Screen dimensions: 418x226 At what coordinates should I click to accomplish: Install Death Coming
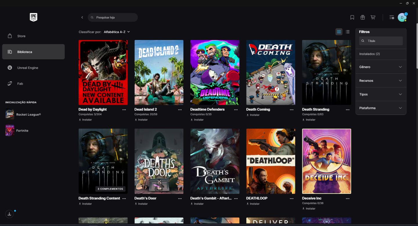point(253,115)
